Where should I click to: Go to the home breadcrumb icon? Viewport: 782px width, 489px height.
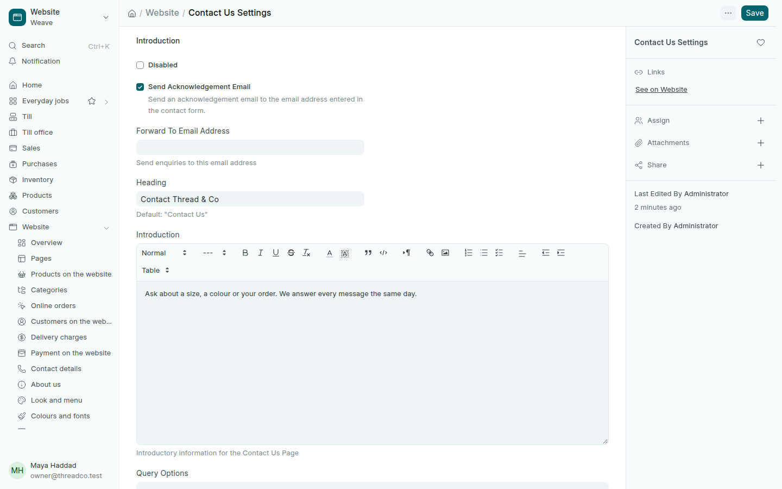pyautogui.click(x=132, y=13)
